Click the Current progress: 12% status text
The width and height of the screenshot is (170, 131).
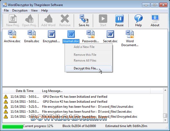(38, 126)
